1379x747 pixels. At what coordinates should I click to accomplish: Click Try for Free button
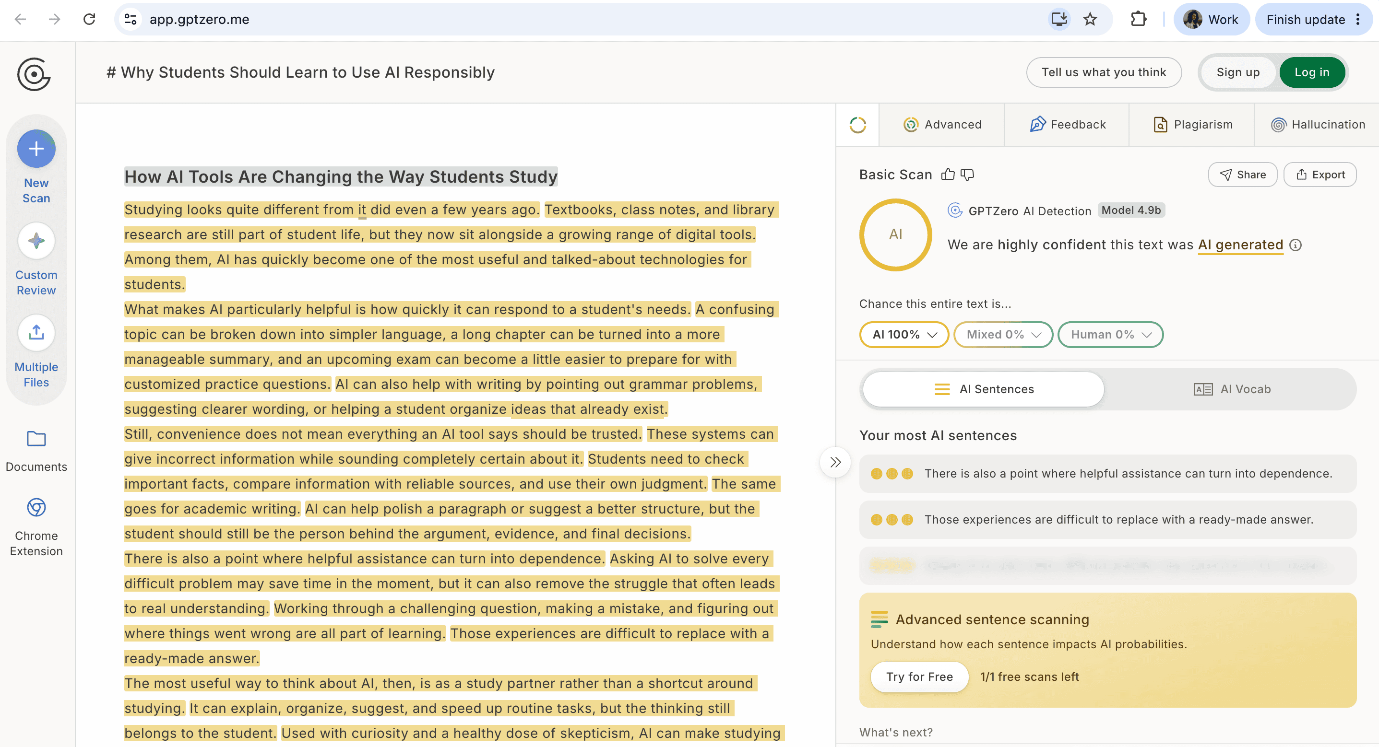coord(920,677)
